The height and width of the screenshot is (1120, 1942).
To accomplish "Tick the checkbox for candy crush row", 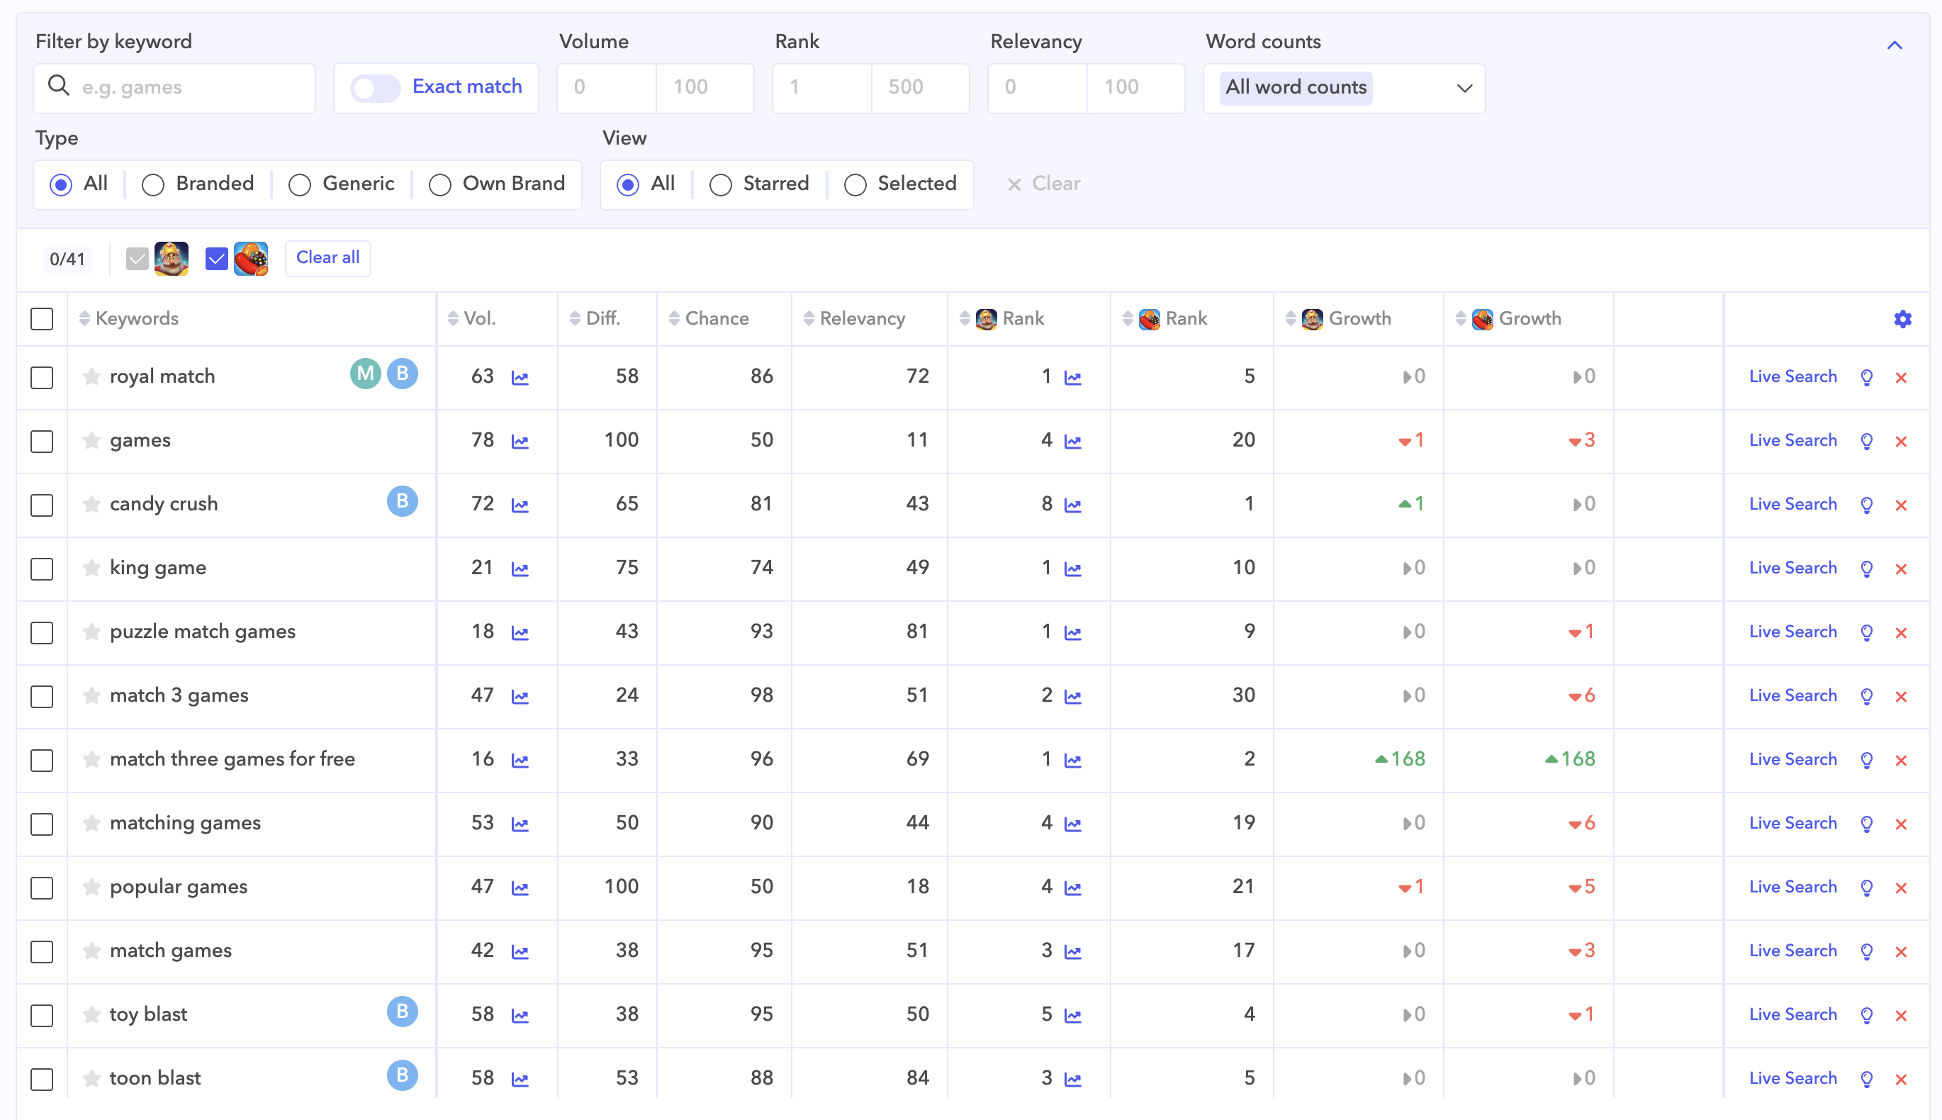I will (43, 505).
